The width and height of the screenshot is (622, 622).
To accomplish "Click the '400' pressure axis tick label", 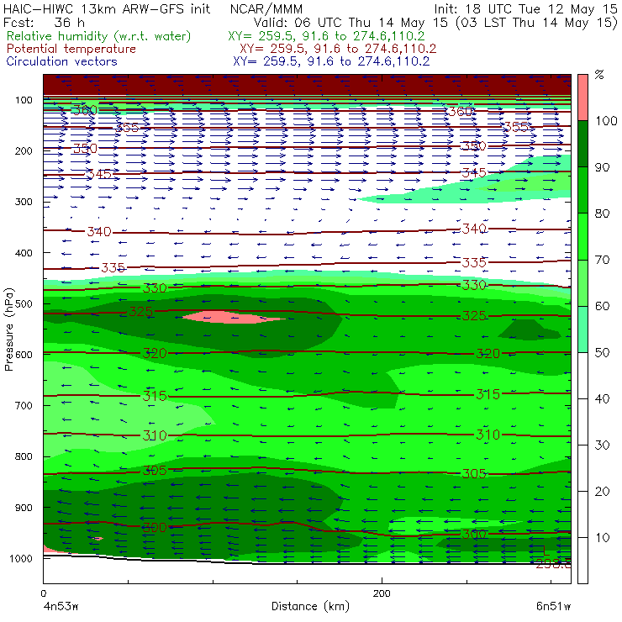I will coord(24,253).
